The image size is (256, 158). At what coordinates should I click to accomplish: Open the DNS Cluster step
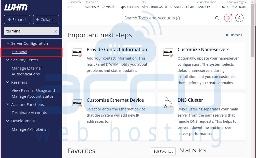click(x=190, y=100)
